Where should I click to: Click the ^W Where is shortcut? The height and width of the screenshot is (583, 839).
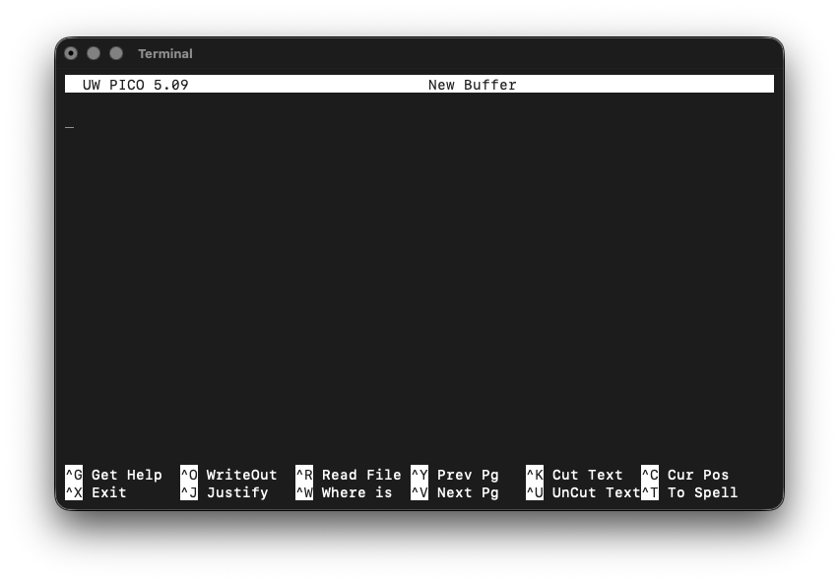tap(344, 492)
